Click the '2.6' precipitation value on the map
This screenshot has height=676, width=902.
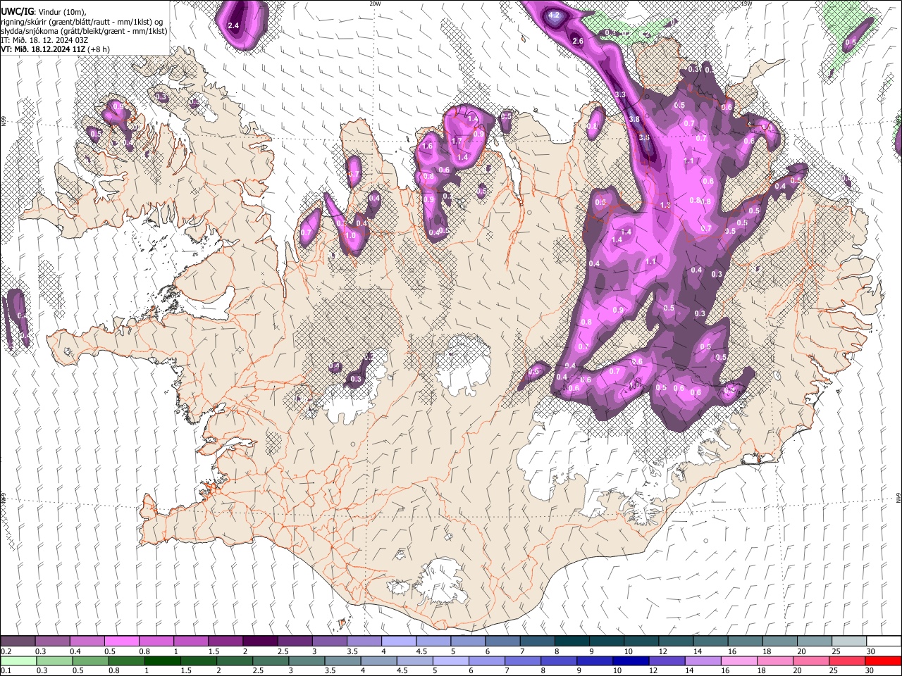pos(578,42)
